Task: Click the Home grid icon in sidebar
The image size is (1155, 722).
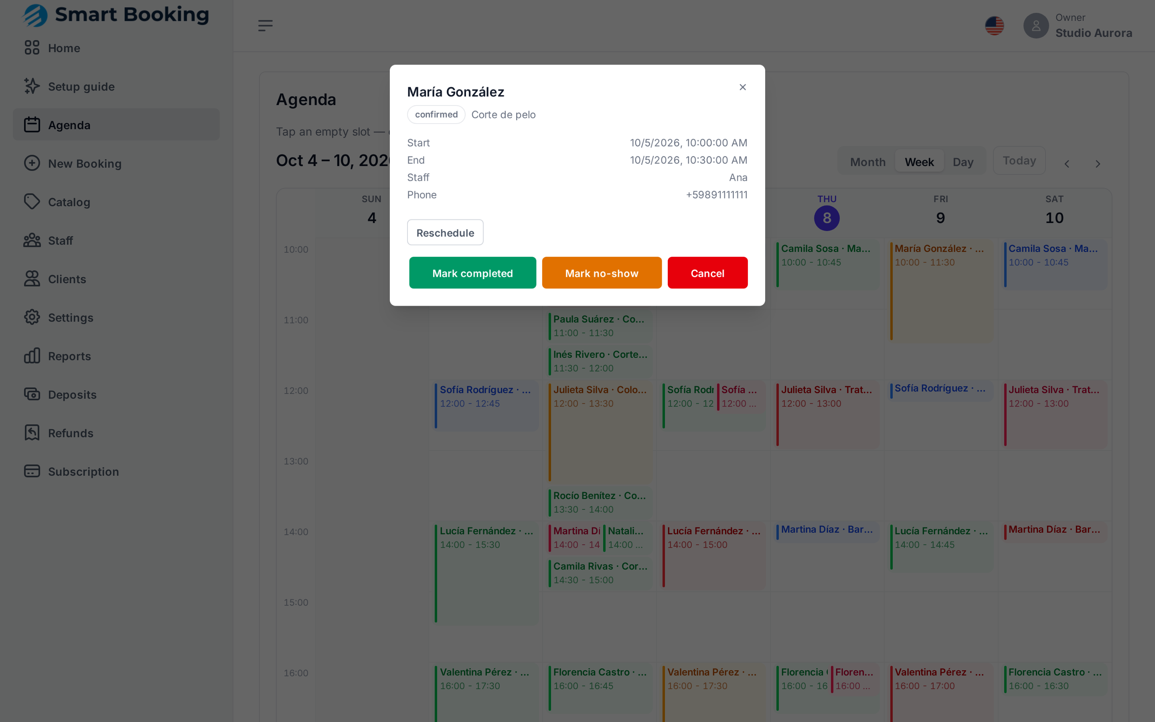Action: pyautogui.click(x=32, y=48)
